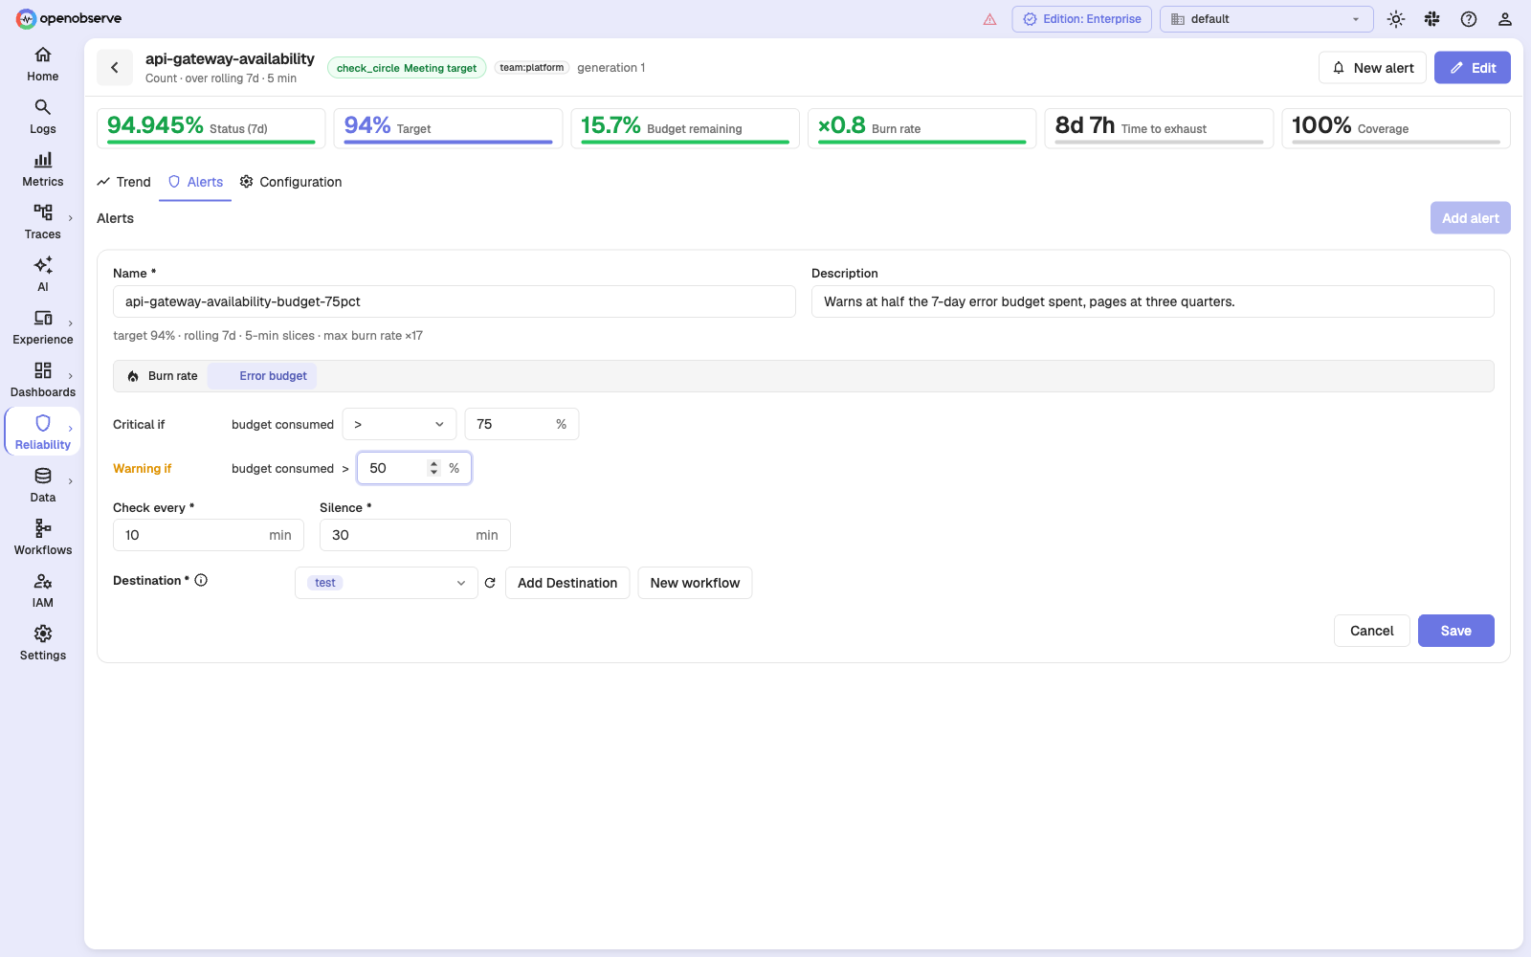1531x957 pixels.
Task: Open the help question mark icon
Action: 1469,19
